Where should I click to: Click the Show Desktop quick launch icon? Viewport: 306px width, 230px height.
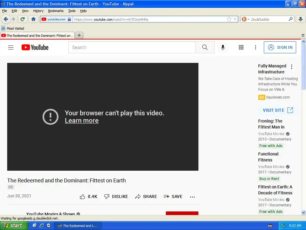(x=35, y=226)
